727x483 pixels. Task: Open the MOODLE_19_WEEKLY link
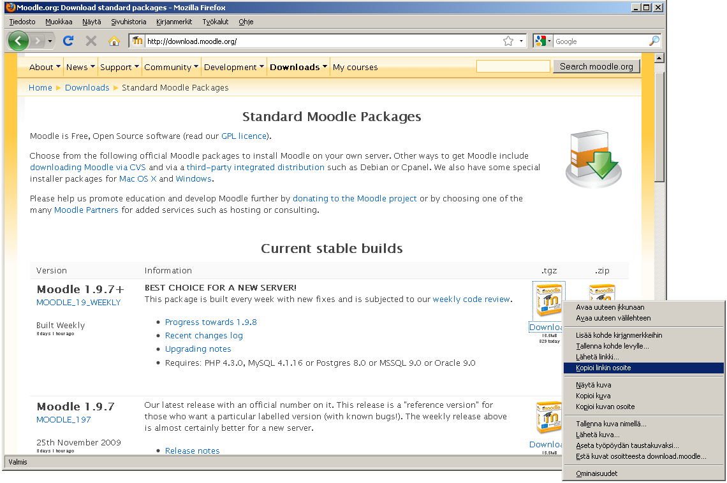click(78, 303)
